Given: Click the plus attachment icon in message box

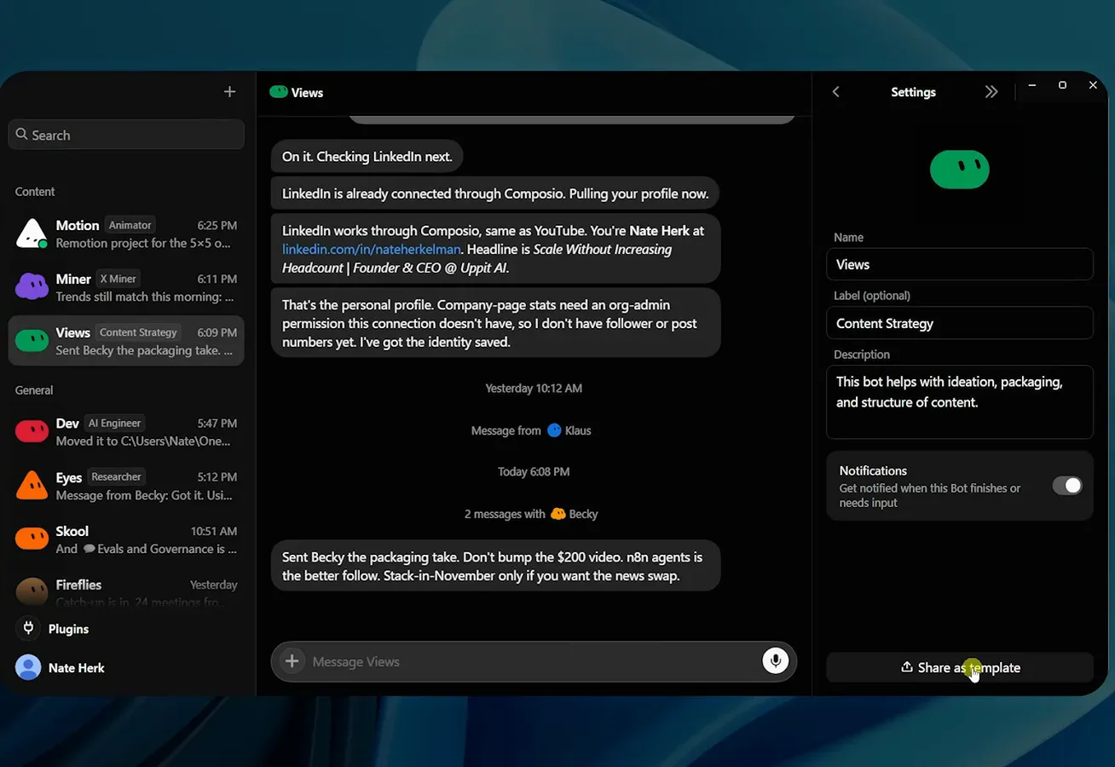Looking at the screenshot, I should (x=292, y=661).
